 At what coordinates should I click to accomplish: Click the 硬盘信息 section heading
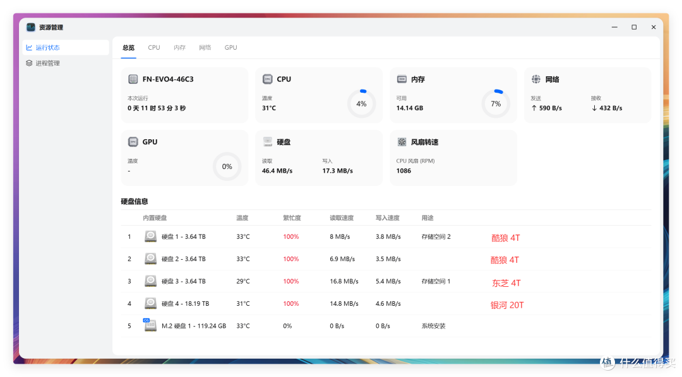[135, 201]
